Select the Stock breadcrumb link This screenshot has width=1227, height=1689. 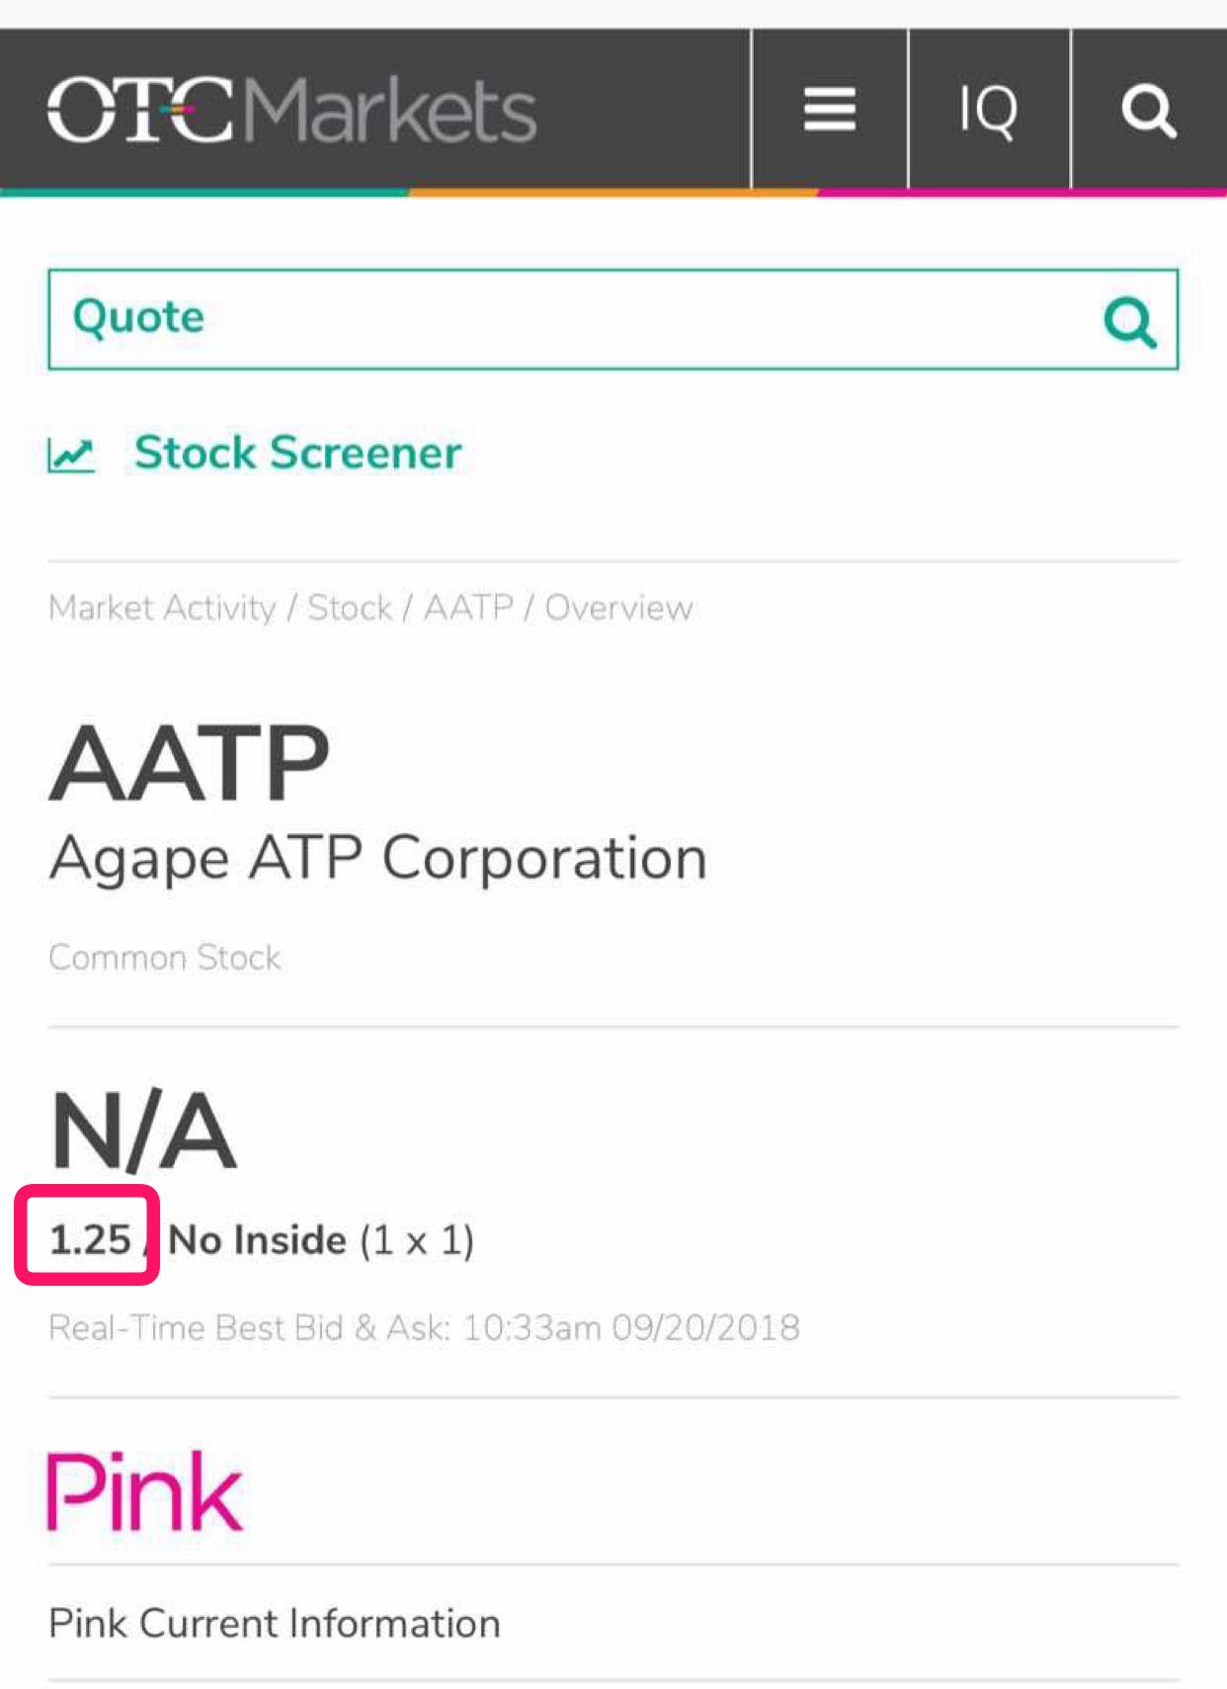350,607
